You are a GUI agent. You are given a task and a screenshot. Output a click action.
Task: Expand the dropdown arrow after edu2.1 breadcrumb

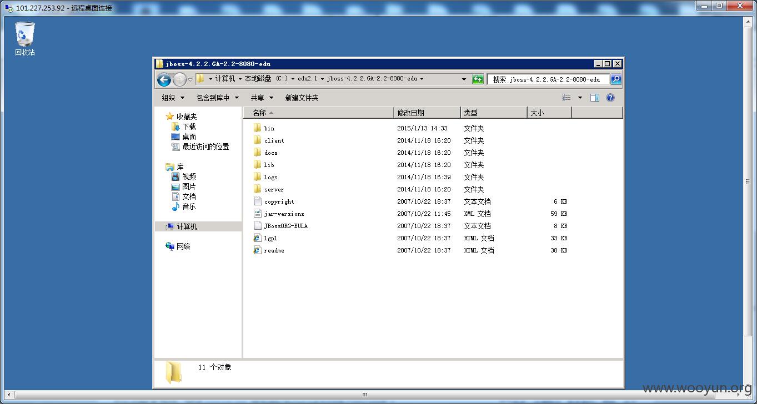[322, 79]
